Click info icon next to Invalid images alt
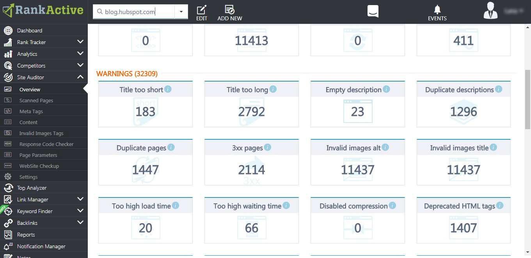 click(385, 147)
